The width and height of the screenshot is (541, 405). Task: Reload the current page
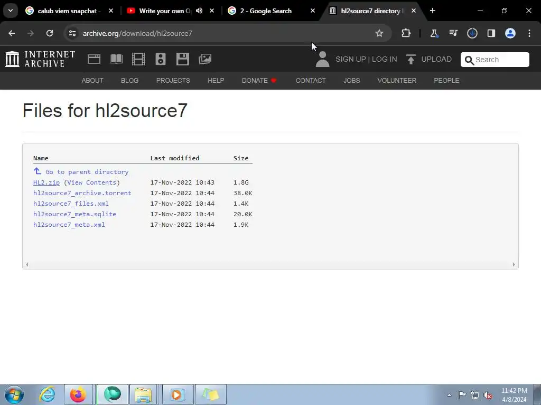tap(50, 33)
